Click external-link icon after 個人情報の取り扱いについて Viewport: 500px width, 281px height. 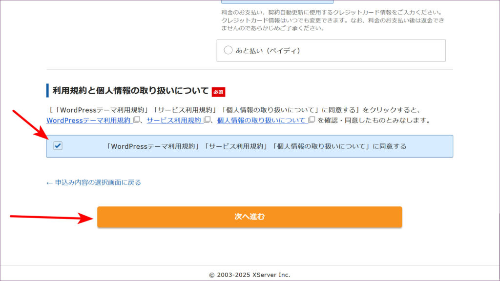pyautogui.click(x=312, y=120)
